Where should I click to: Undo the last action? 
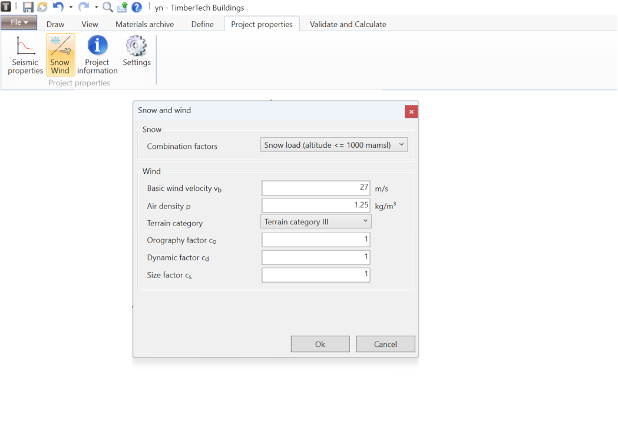(x=58, y=6)
